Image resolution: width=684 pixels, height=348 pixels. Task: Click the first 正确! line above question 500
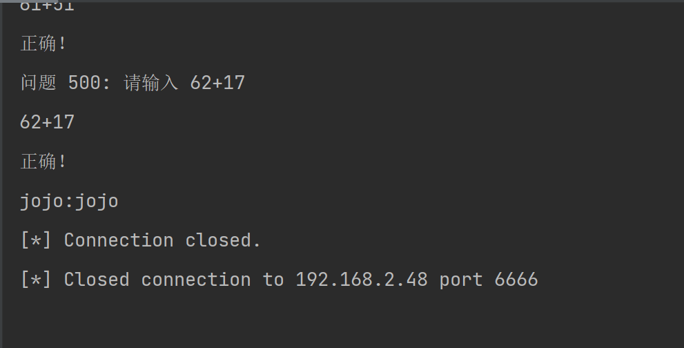(x=44, y=44)
